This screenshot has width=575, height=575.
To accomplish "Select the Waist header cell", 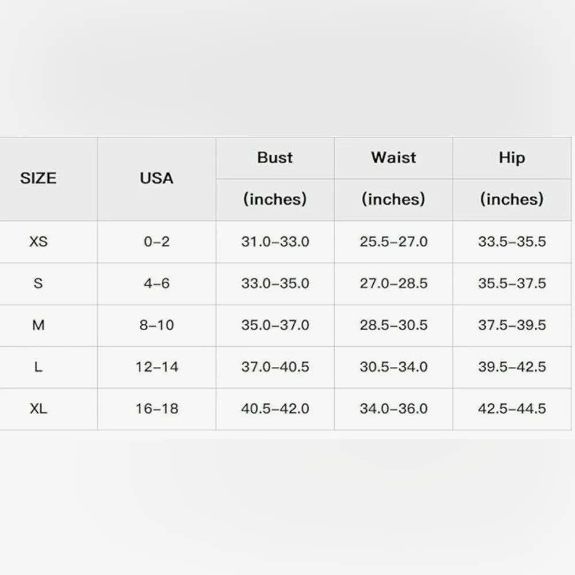I will (393, 158).
